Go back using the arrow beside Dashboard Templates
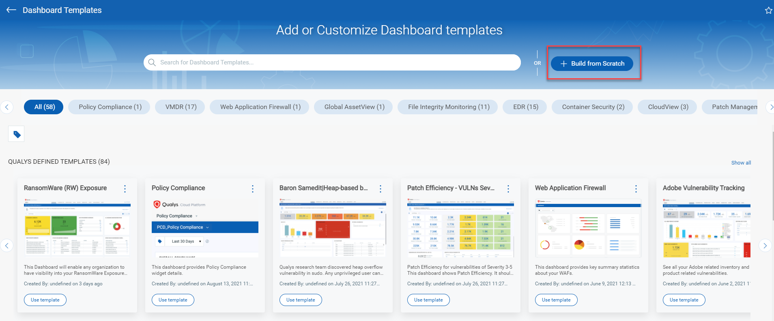 coord(11,10)
